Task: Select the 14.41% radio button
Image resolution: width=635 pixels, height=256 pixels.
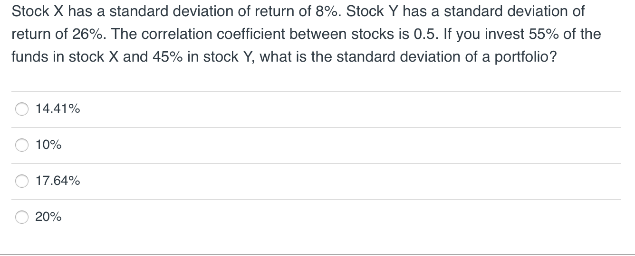Action: pyautogui.click(x=22, y=110)
